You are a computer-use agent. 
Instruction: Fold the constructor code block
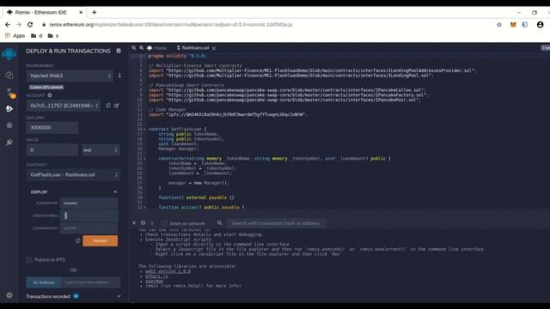[144, 158]
